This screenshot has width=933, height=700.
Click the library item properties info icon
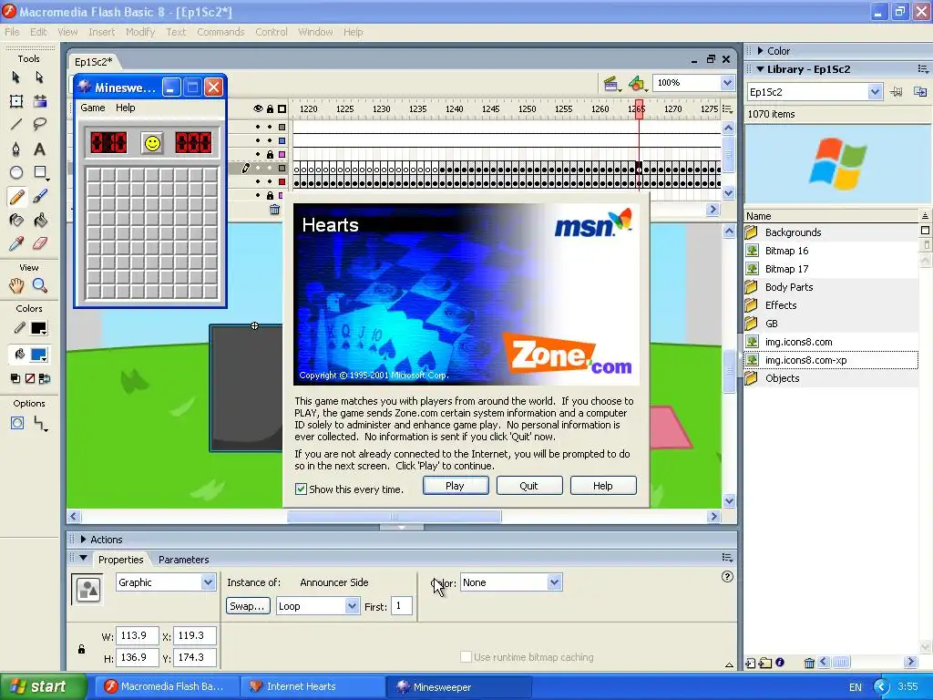pos(780,663)
